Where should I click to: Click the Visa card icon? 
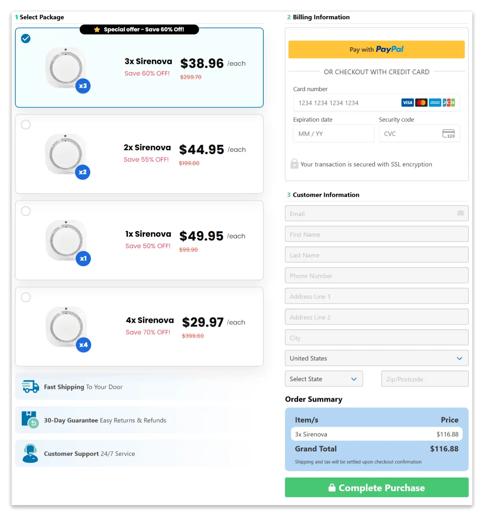point(407,103)
